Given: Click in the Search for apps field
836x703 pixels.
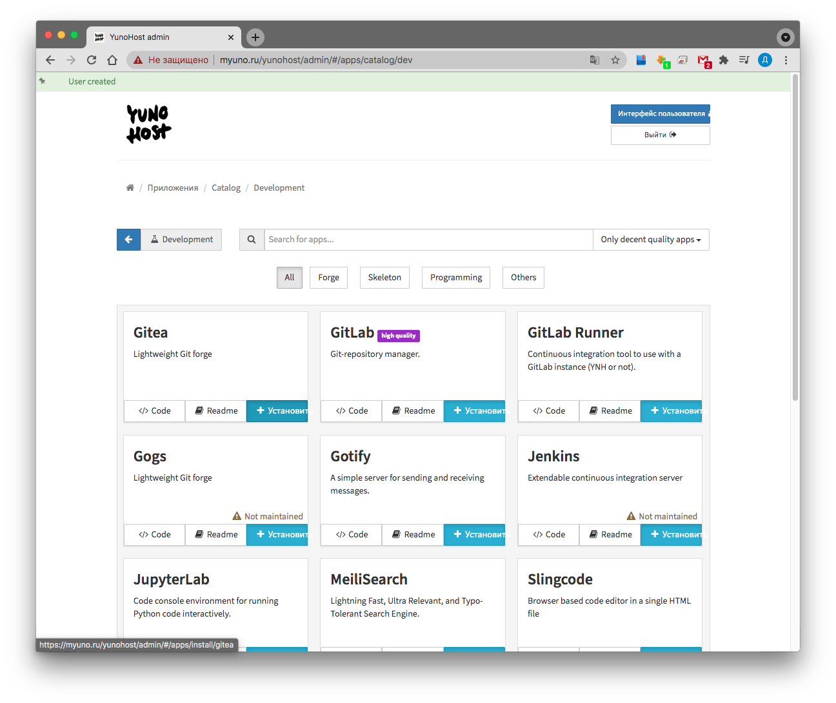Looking at the screenshot, I should point(428,240).
